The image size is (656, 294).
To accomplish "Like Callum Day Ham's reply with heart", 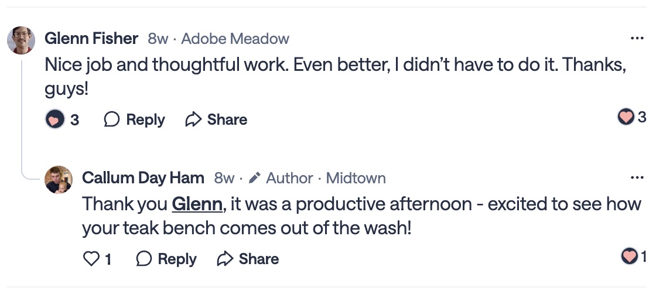I will (x=91, y=259).
